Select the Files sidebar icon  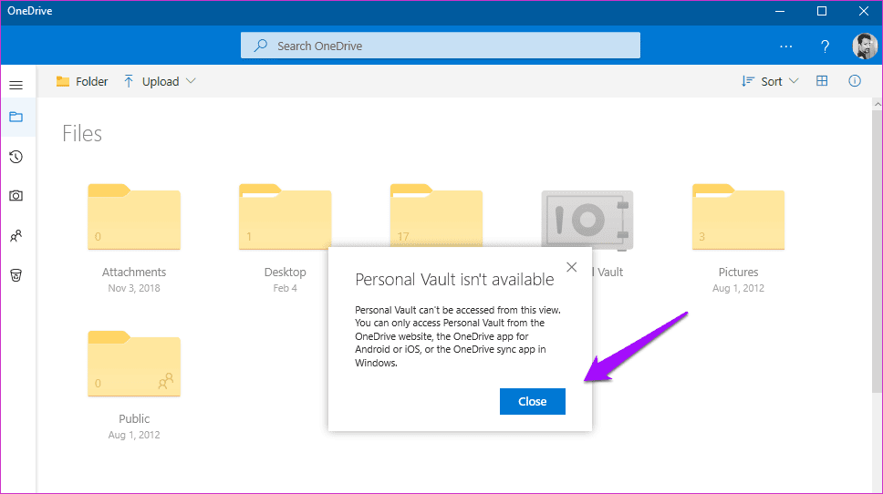click(x=16, y=117)
